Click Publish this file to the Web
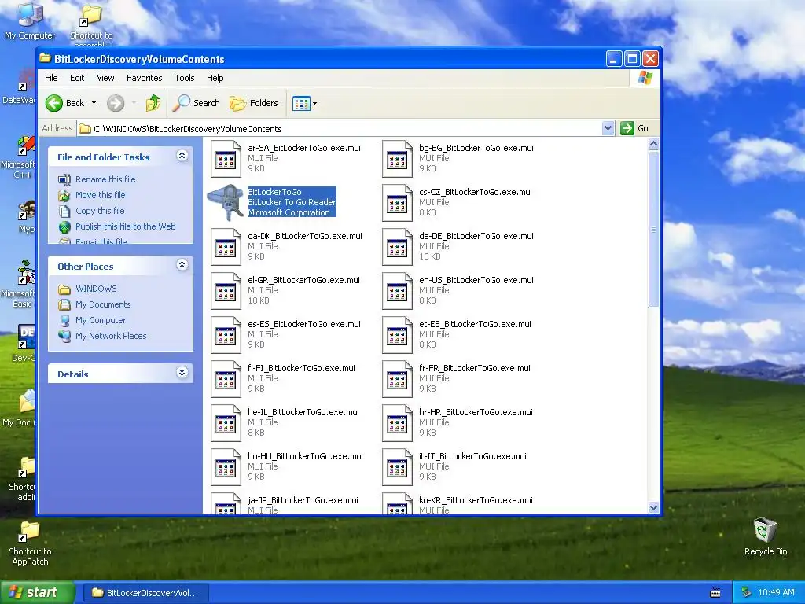 click(125, 226)
